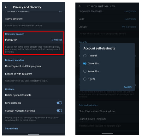Open Calls privacy setting showing Everybody

coord(107,19)
